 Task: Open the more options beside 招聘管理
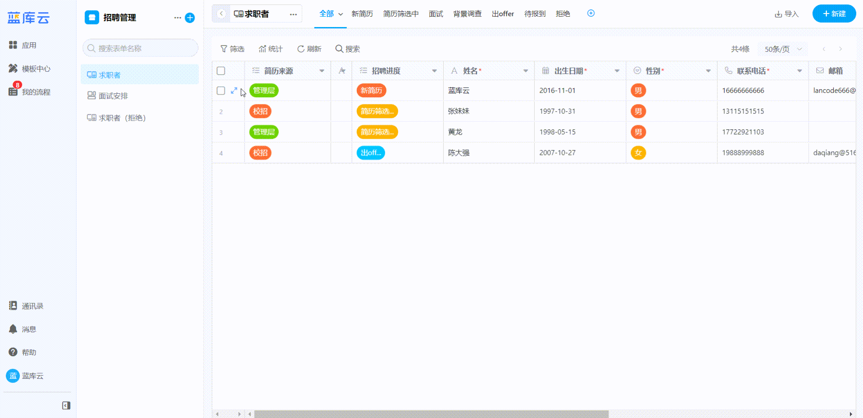(177, 18)
